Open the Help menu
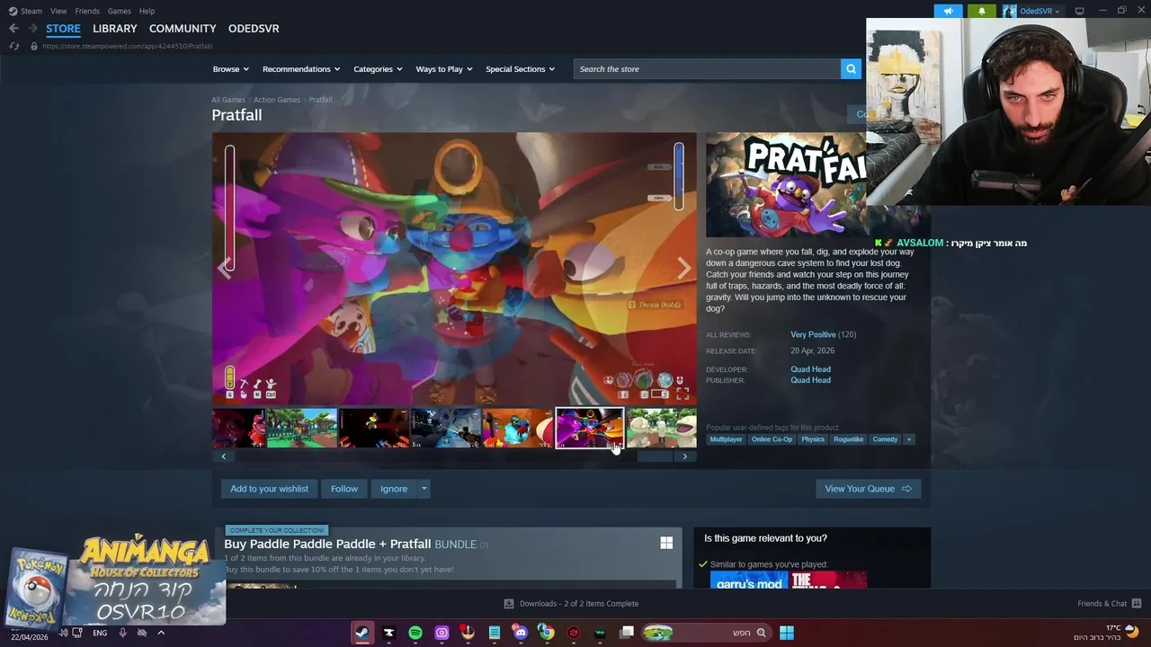Image resolution: width=1151 pixels, height=647 pixels. [147, 11]
